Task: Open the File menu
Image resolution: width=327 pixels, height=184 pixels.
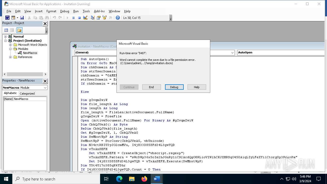Action: pyautogui.click(x=9, y=11)
